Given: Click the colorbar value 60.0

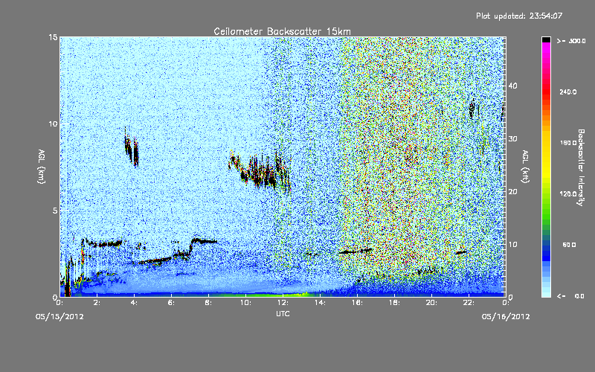Looking at the screenshot, I should pos(569,245).
